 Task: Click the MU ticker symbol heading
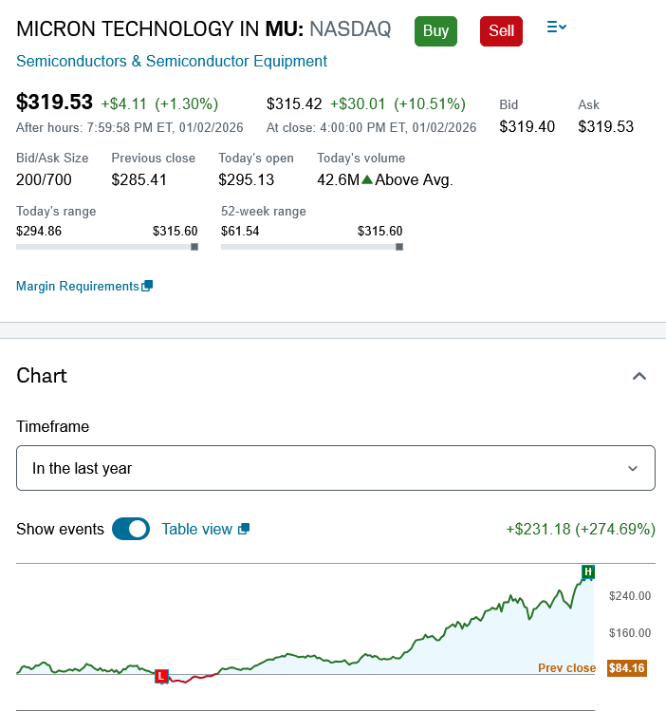pos(284,29)
